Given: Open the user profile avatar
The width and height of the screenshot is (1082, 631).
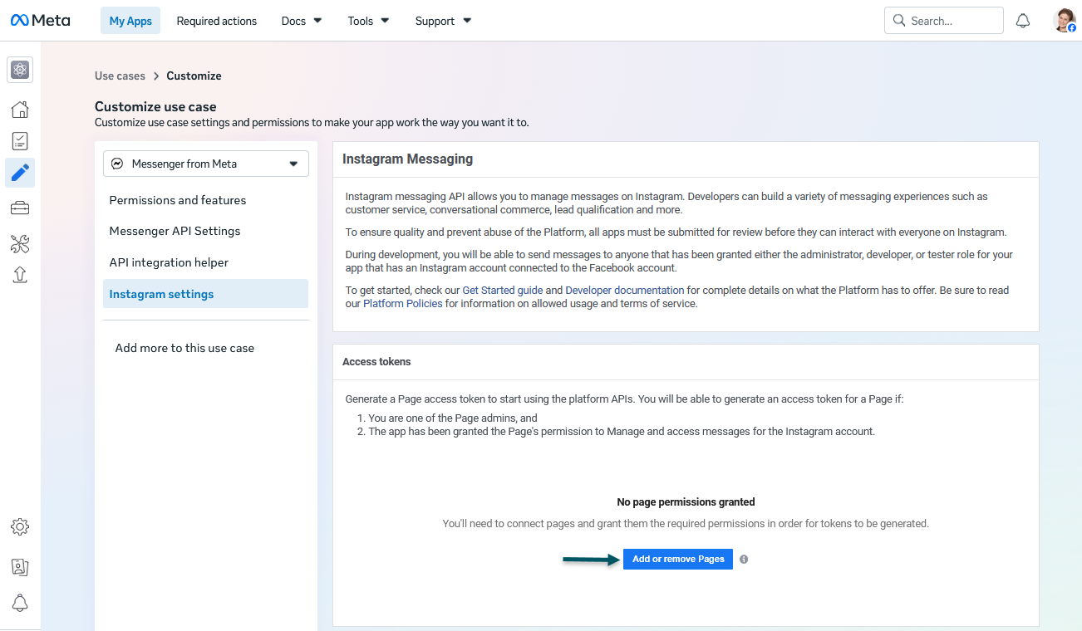Looking at the screenshot, I should pos(1065,21).
